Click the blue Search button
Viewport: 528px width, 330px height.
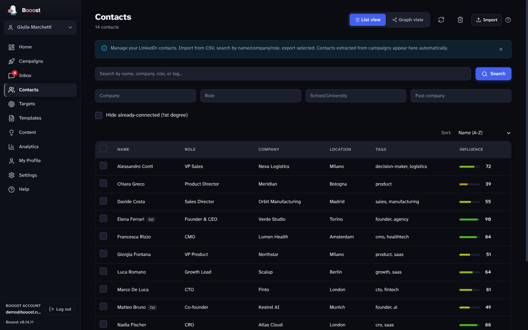[494, 74]
